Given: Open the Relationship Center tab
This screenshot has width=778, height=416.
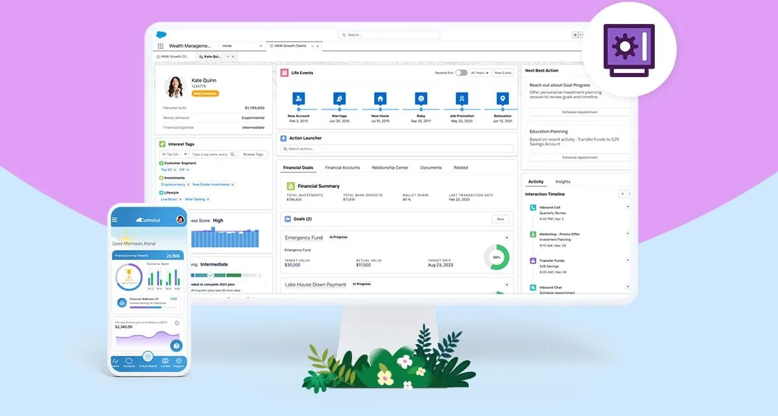Looking at the screenshot, I should (390, 168).
